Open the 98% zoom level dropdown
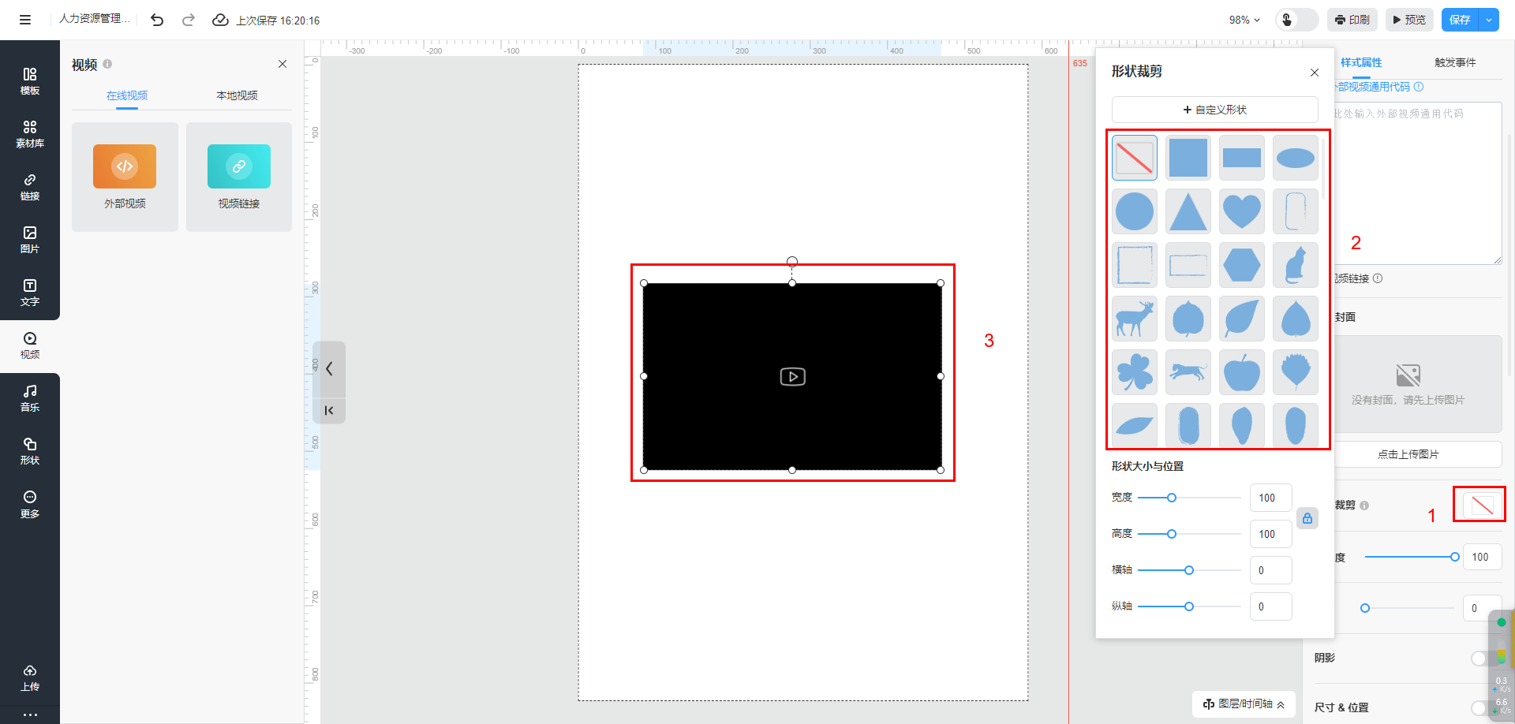Viewport: 1515px width, 724px height. [1244, 20]
